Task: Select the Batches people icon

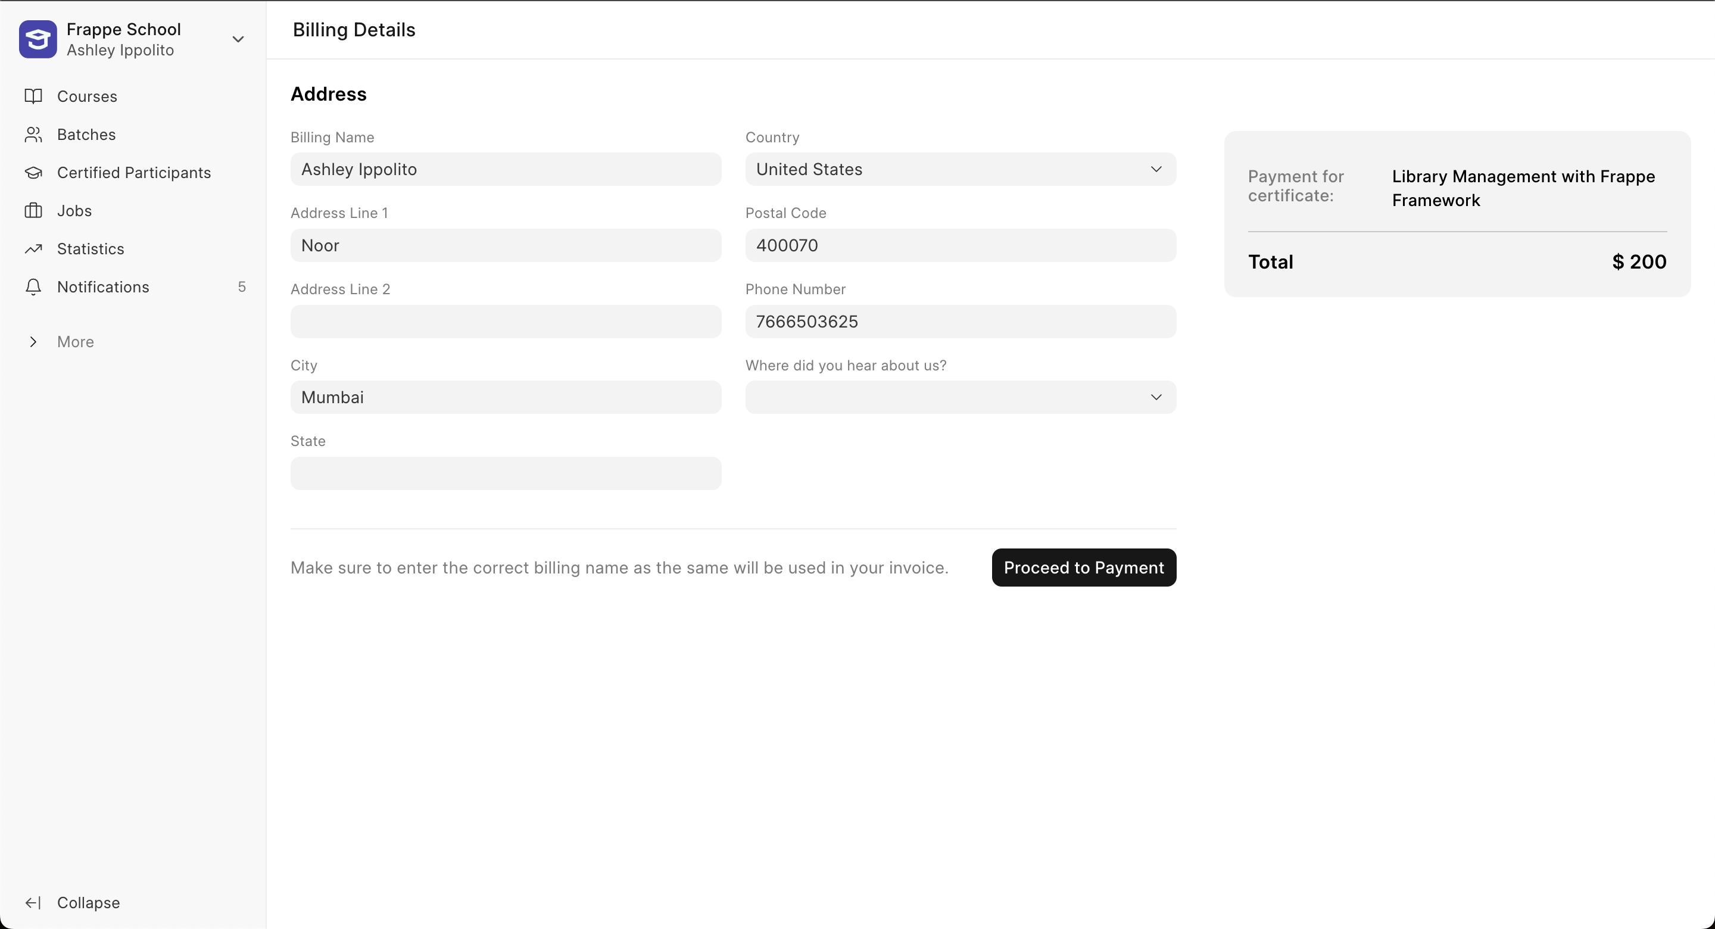Action: click(33, 135)
